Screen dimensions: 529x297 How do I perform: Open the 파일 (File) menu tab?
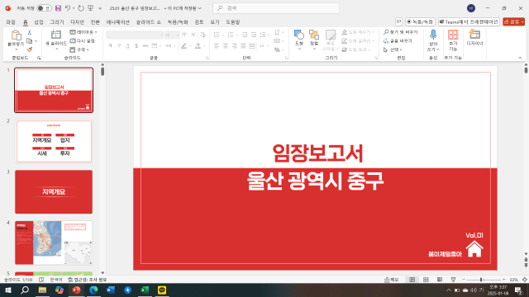click(11, 22)
